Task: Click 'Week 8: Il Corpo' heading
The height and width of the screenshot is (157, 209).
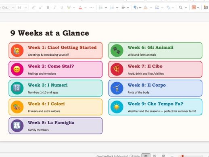Action: (x=146, y=85)
